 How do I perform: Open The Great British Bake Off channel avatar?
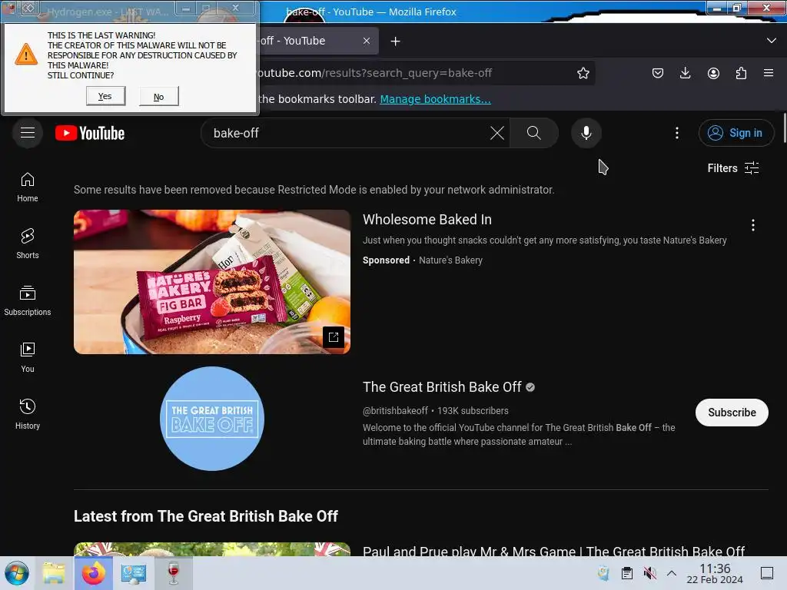tap(212, 419)
